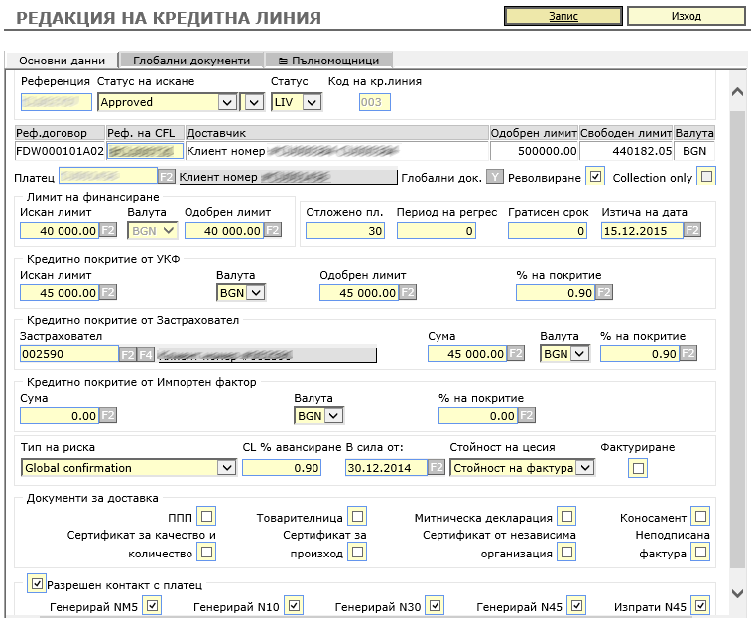751x618 pixels.
Task: Click F2 beside Искан лимит 45 000.00
Action: click(108, 292)
